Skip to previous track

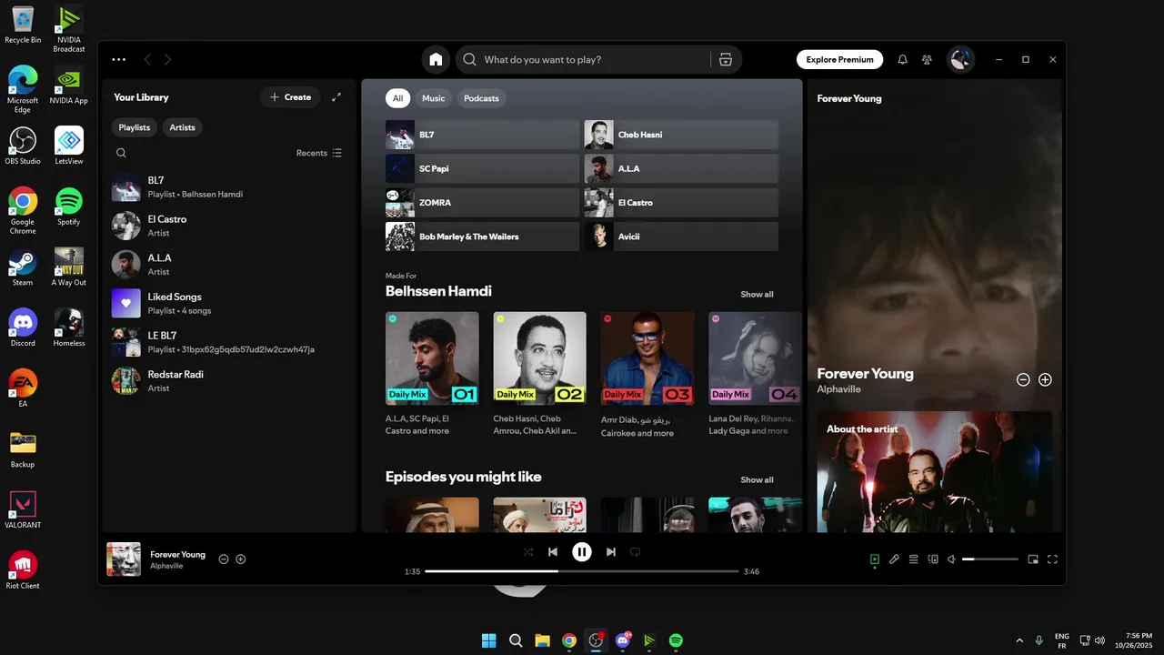[553, 551]
